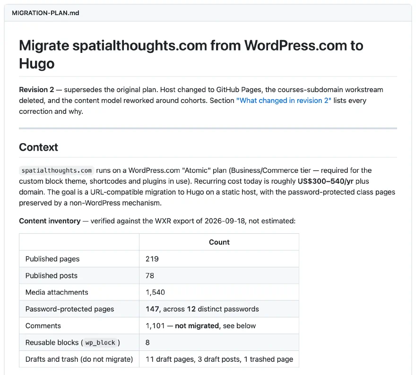Click the "Comments" row label
Viewport: 416px width, 375px height.
tap(43, 326)
